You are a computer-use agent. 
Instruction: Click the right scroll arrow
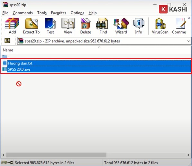188,155
